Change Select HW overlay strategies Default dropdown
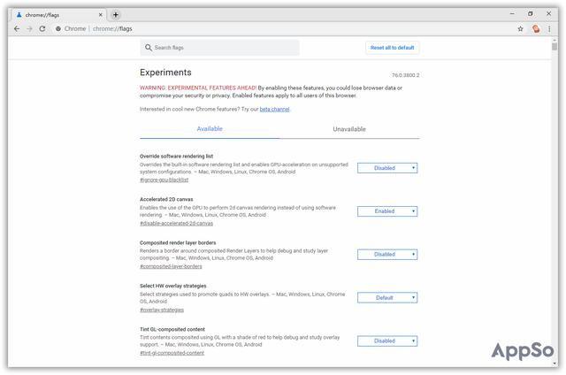 [387, 298]
